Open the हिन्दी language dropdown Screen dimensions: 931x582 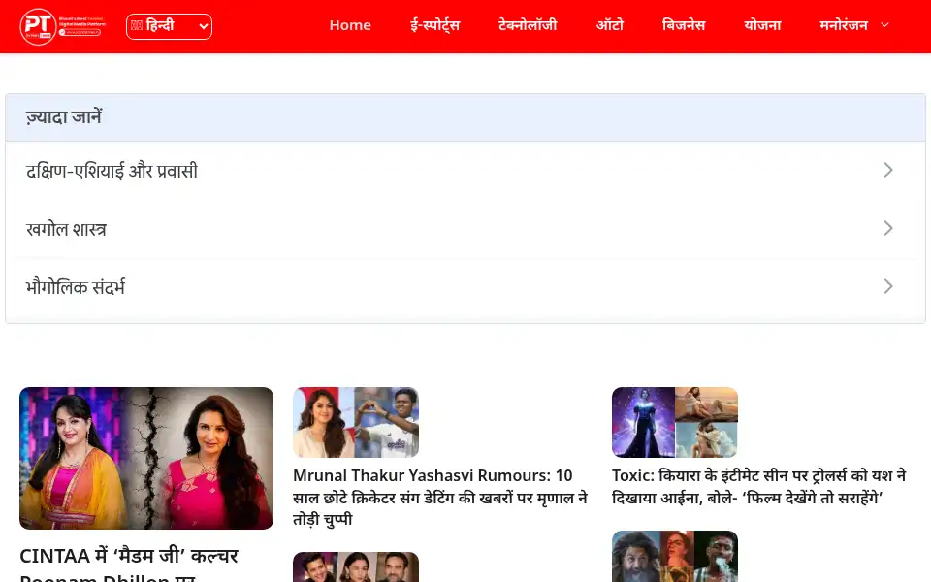(x=169, y=26)
